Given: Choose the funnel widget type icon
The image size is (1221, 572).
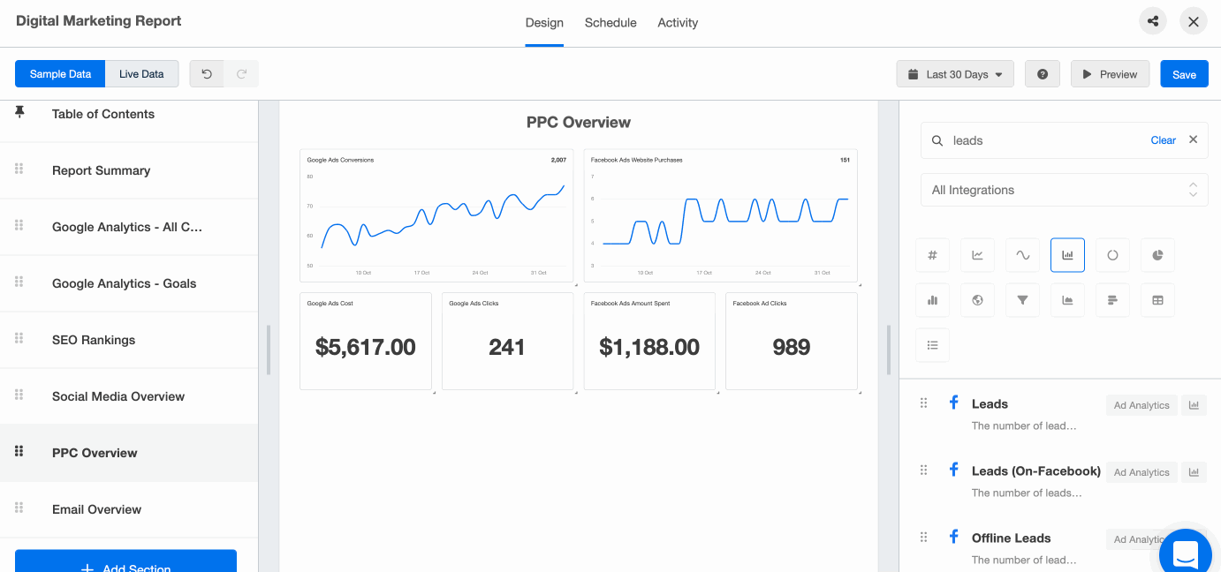Looking at the screenshot, I should pos(1022,300).
